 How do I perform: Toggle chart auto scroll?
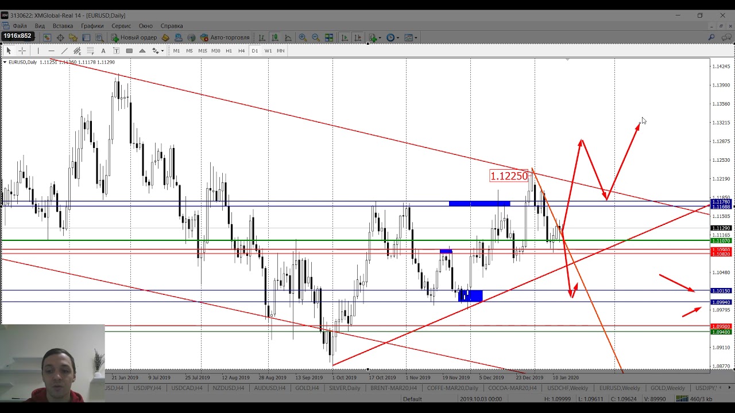(x=345, y=37)
